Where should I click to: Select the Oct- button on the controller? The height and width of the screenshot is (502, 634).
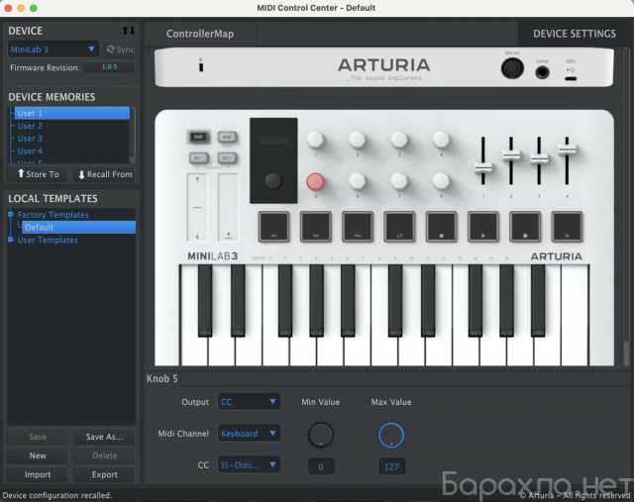click(x=198, y=157)
